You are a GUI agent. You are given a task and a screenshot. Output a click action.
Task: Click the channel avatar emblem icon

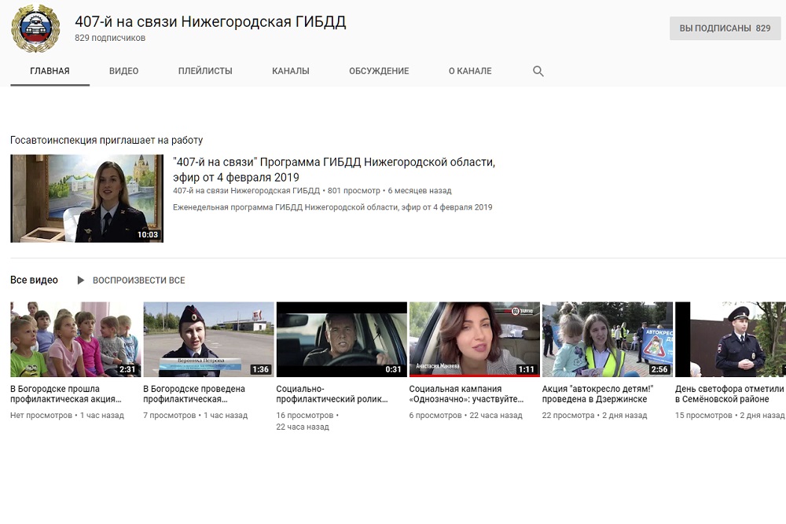[x=35, y=29]
